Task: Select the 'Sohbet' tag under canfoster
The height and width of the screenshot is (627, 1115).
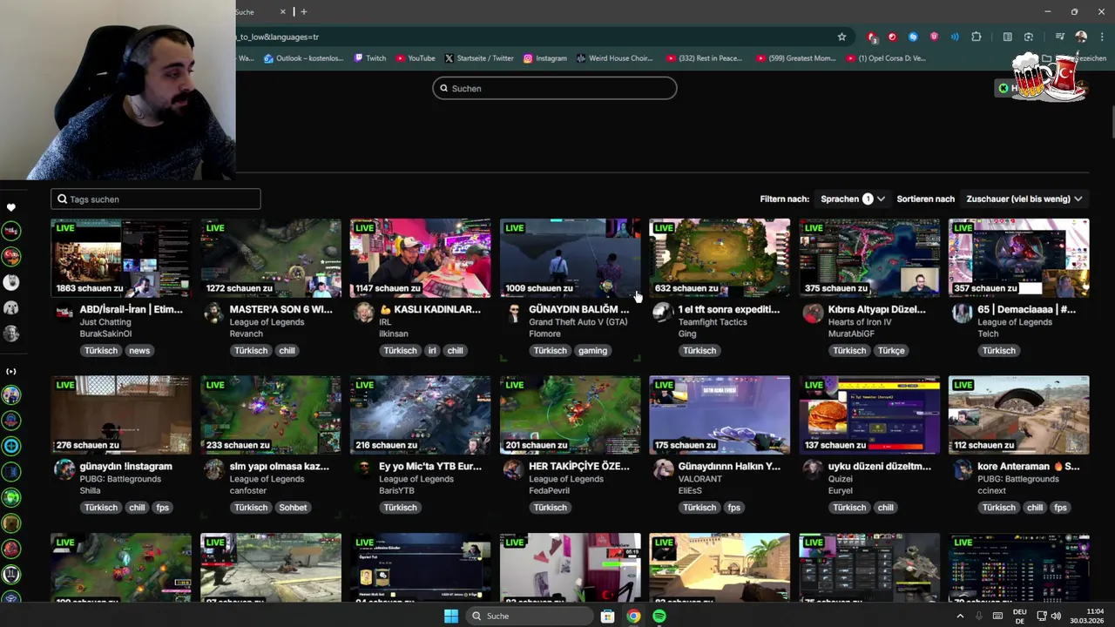Action: tap(293, 508)
